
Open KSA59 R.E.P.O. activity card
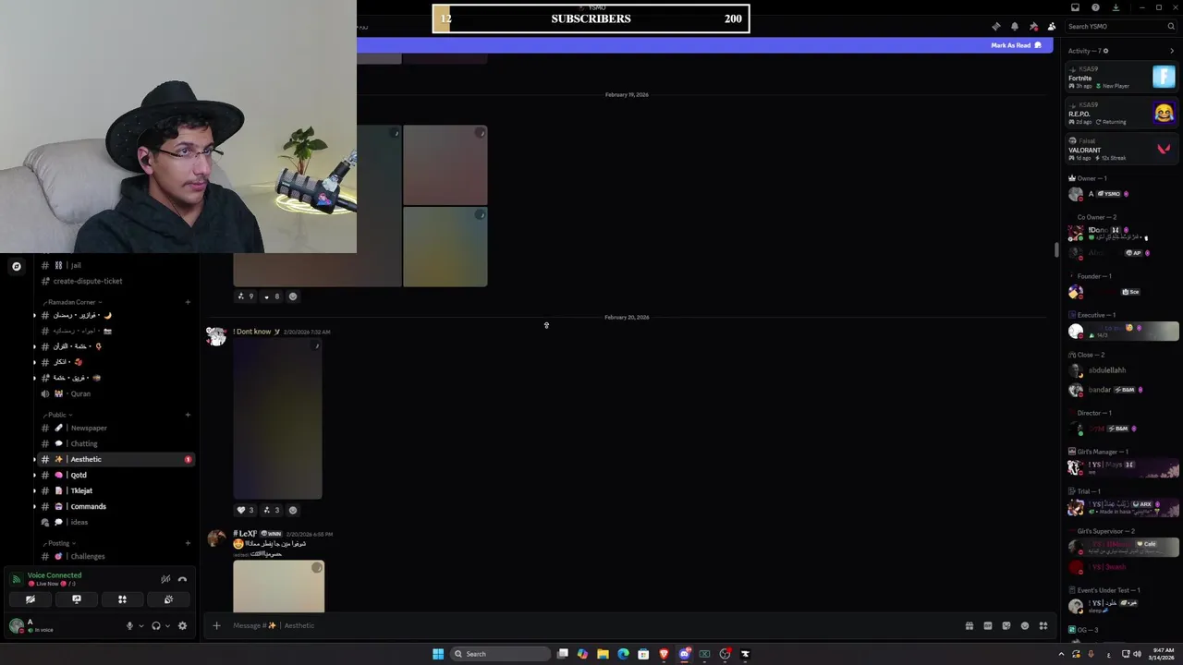tap(1121, 114)
